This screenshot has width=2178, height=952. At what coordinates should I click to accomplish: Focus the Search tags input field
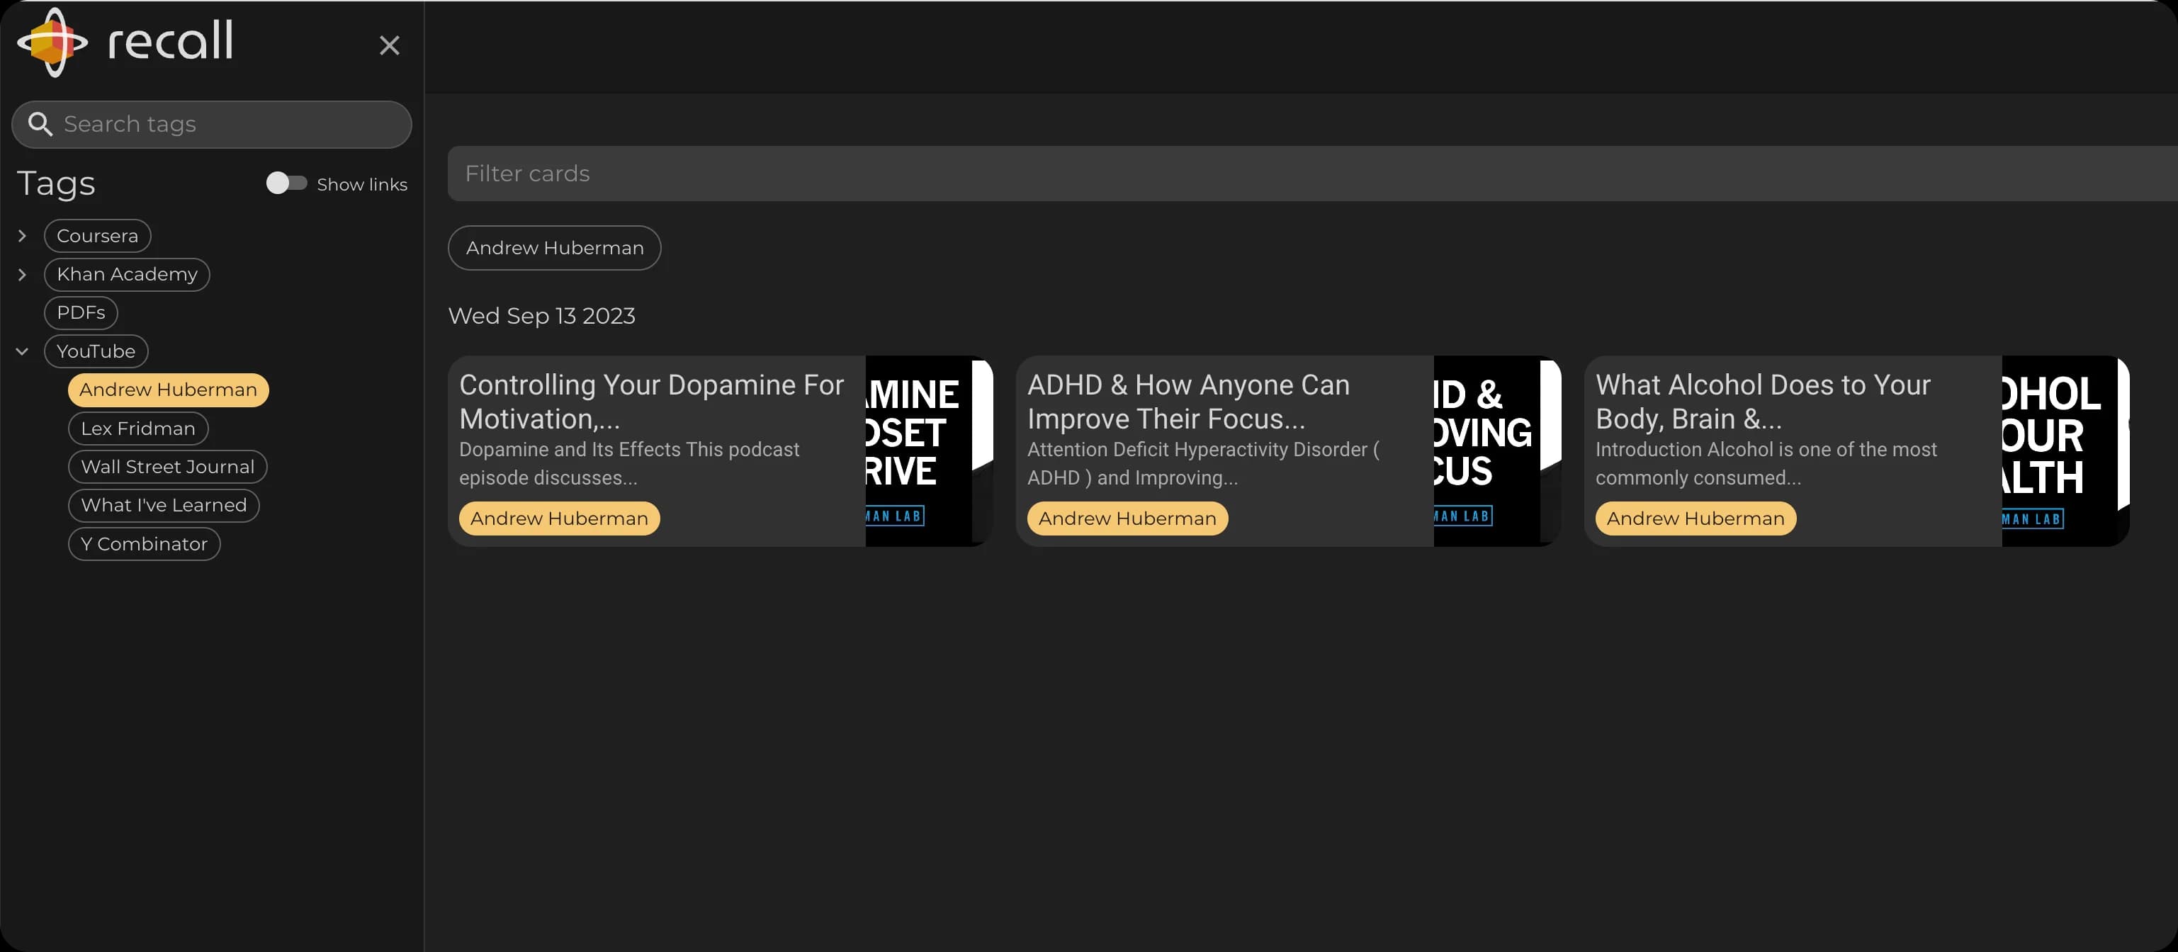(211, 124)
